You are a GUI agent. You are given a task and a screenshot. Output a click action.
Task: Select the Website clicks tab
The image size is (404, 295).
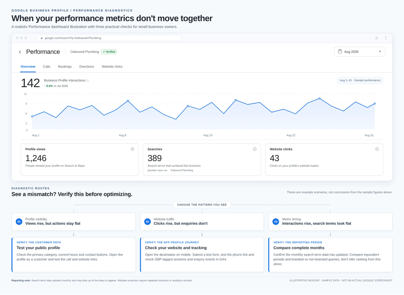pos(112,67)
